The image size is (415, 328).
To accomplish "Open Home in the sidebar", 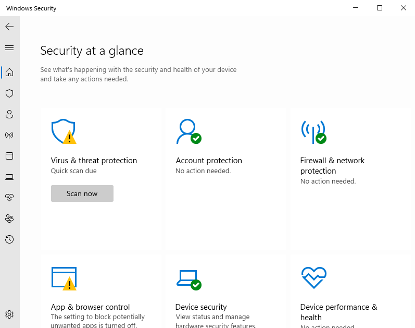I will coord(9,72).
